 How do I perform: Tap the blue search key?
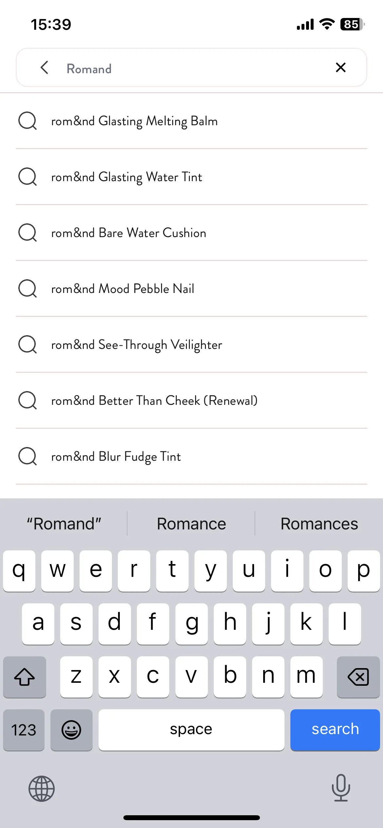pos(335,730)
